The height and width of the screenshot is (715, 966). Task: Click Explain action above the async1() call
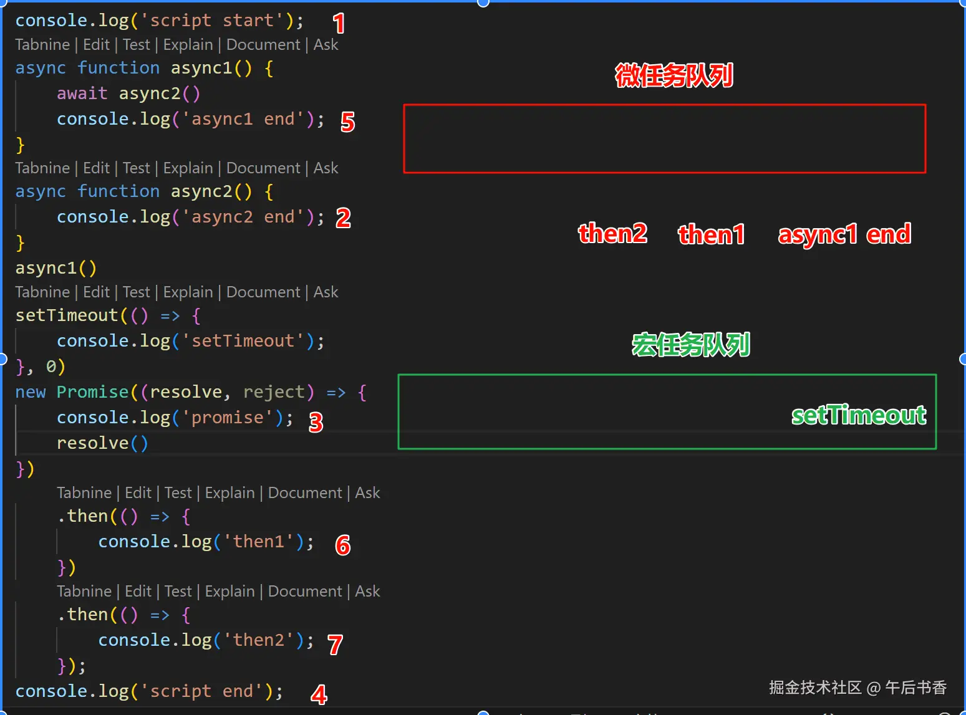tap(188, 292)
